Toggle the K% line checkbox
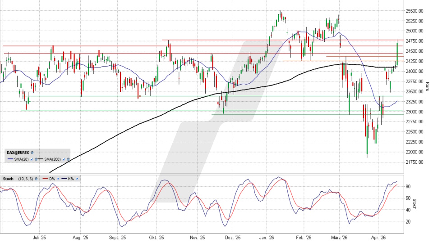The image size is (433, 243). [78, 179]
